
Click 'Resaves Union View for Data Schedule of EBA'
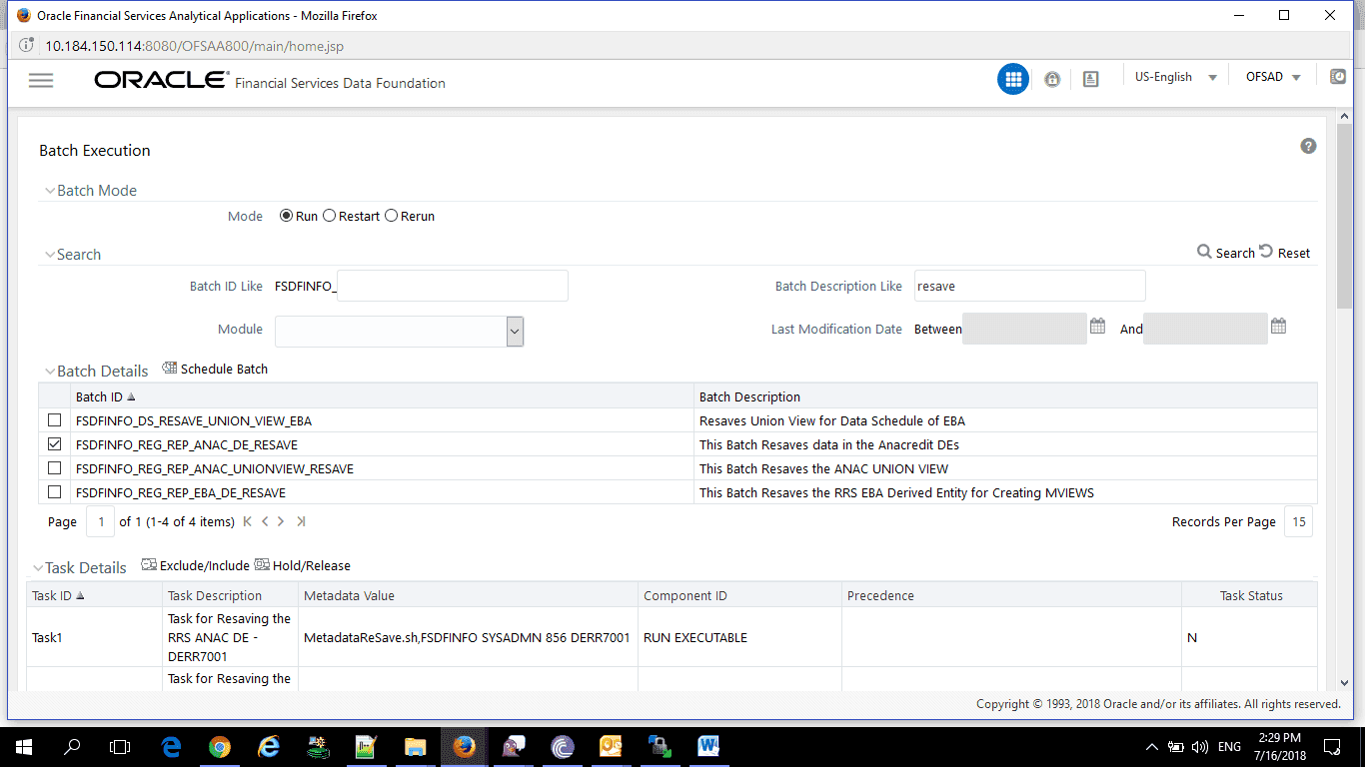832,420
